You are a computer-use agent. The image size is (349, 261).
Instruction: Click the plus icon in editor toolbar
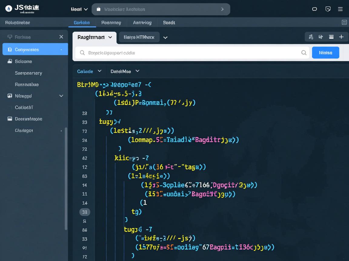pyautogui.click(x=341, y=37)
